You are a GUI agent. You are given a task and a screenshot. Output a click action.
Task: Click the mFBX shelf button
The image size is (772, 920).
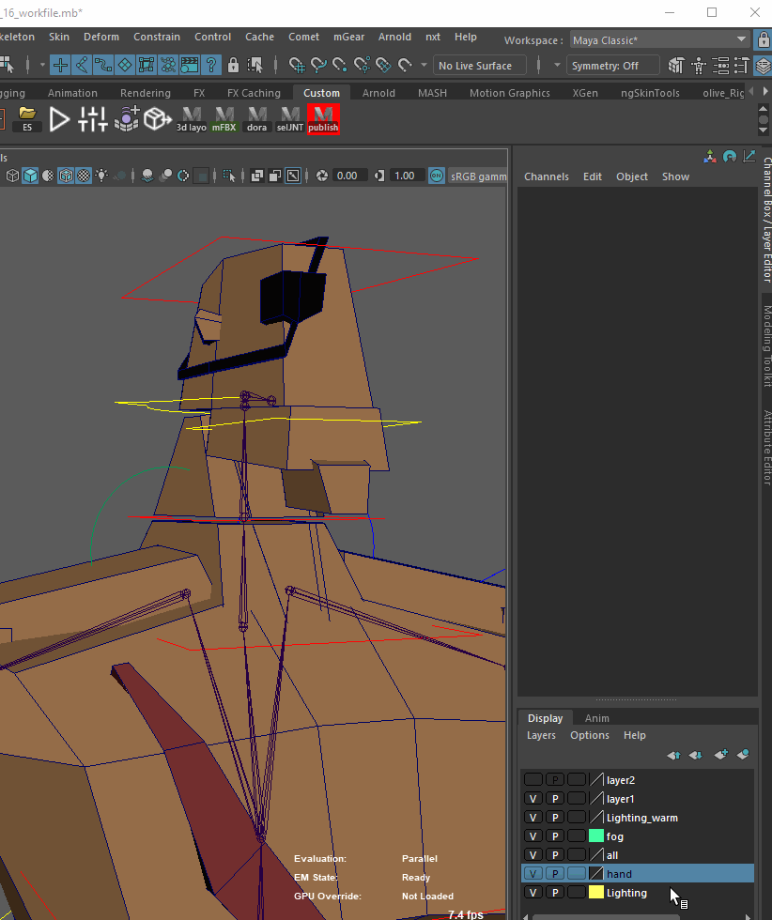[224, 119]
